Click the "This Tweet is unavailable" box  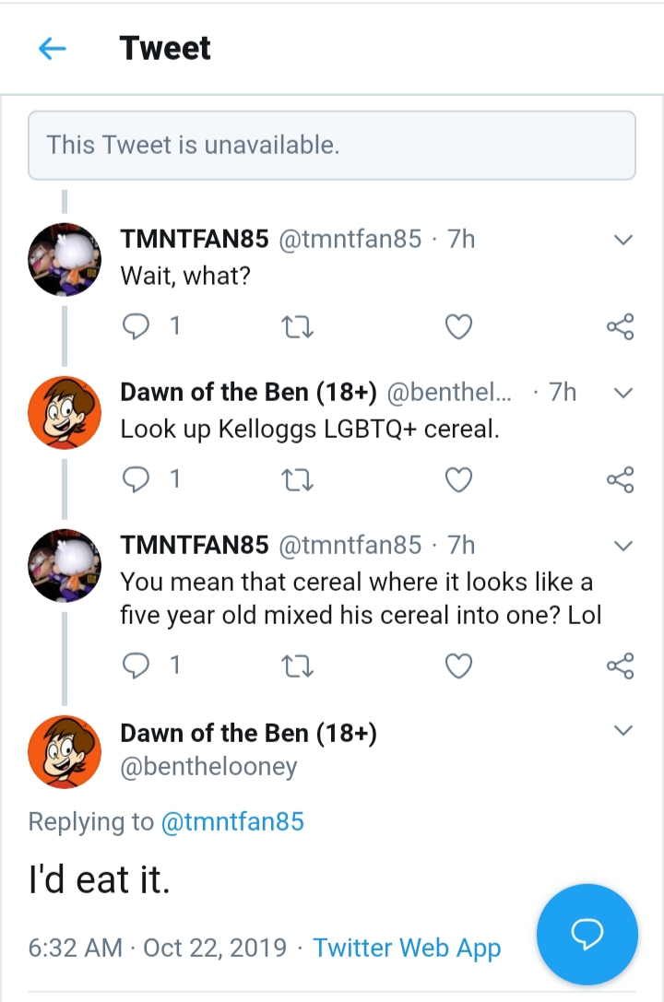[332, 145]
